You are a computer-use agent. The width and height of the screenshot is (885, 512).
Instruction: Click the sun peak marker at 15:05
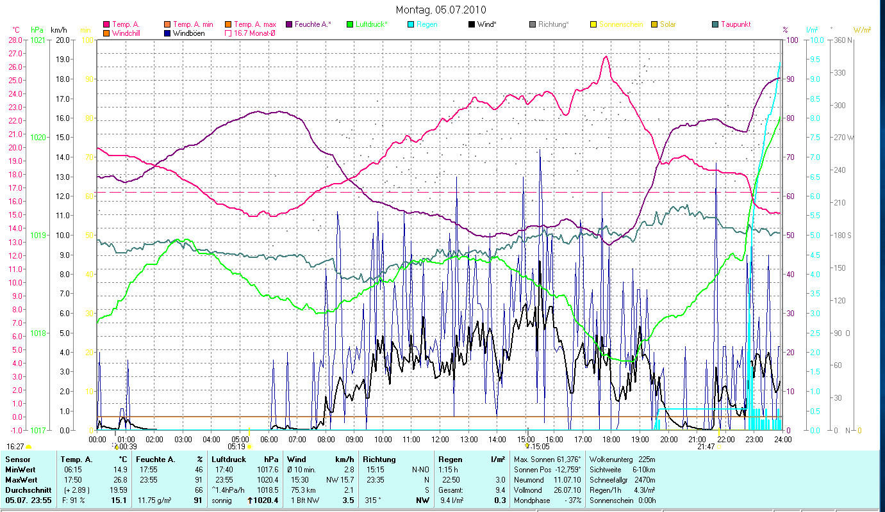(527, 446)
